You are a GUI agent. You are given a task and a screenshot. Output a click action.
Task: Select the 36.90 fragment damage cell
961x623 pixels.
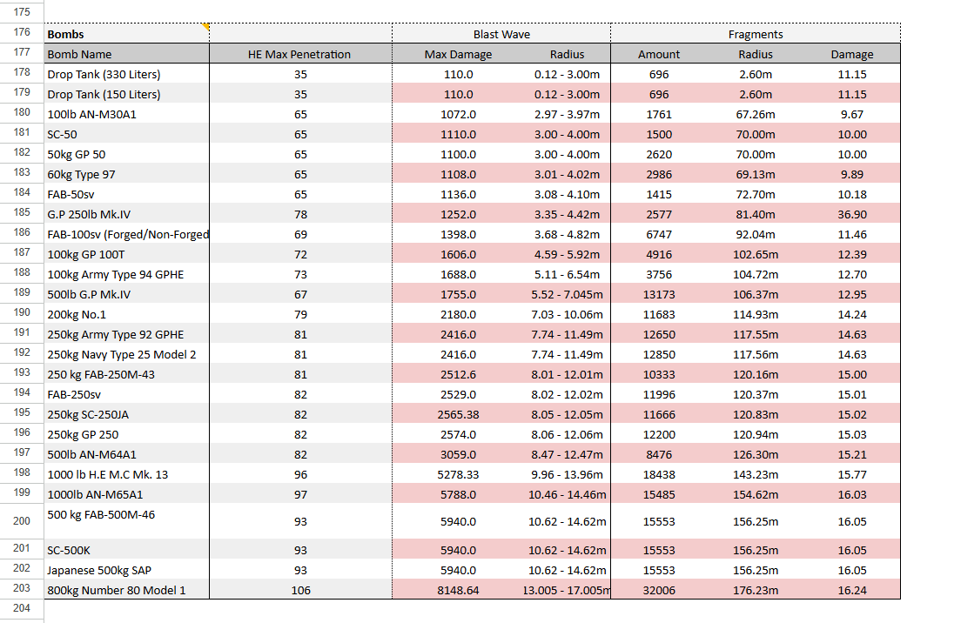click(851, 214)
